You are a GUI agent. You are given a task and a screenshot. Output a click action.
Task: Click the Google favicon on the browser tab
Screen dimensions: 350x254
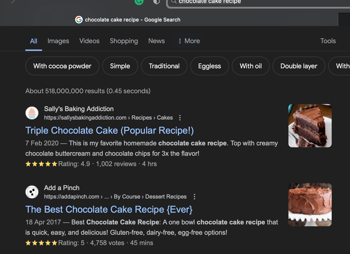(x=79, y=20)
